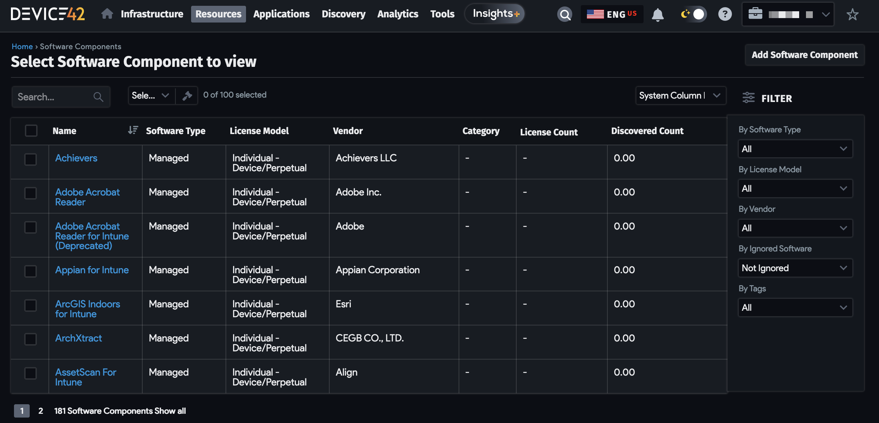Click Add Software Component button

click(804, 55)
